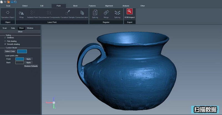Activate the Curvature Sample tool
The image size is (222, 115).
(x=67, y=13)
